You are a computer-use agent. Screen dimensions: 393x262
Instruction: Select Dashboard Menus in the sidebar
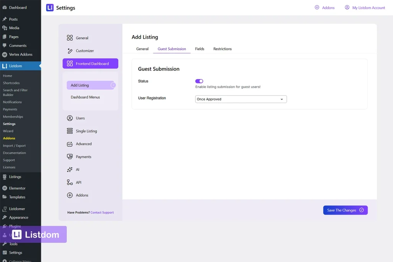[x=85, y=97]
